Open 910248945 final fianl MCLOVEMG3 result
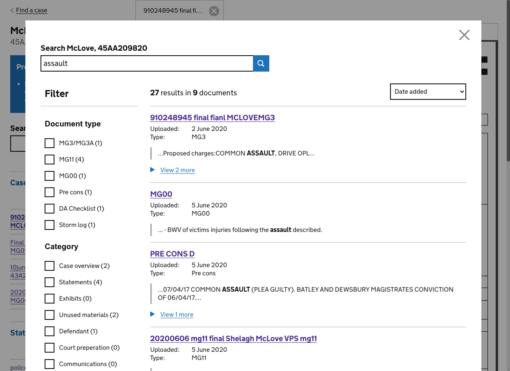 [212, 118]
